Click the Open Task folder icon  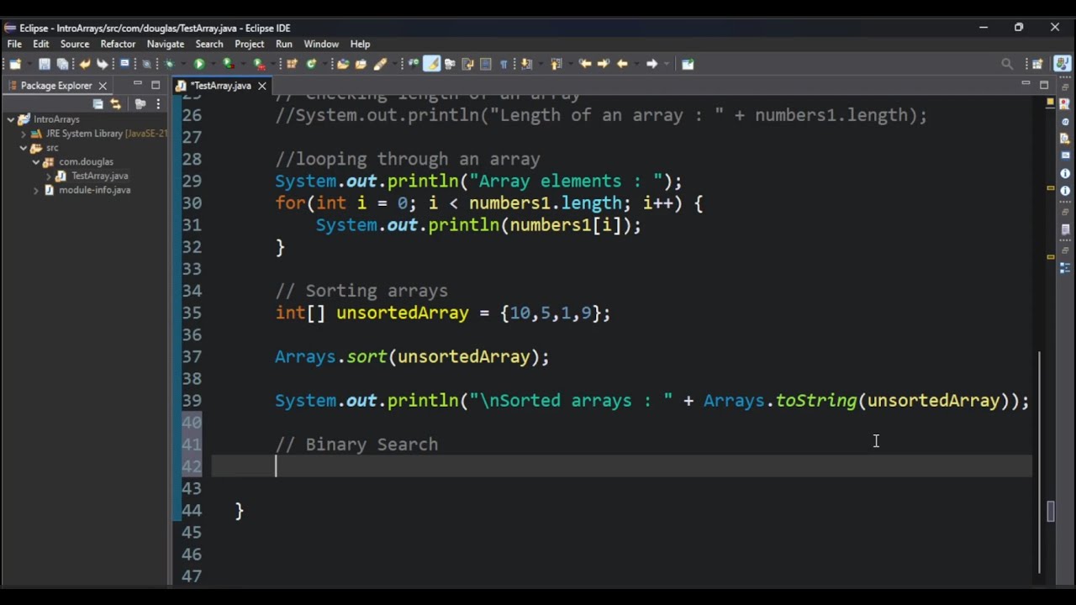[x=361, y=64]
